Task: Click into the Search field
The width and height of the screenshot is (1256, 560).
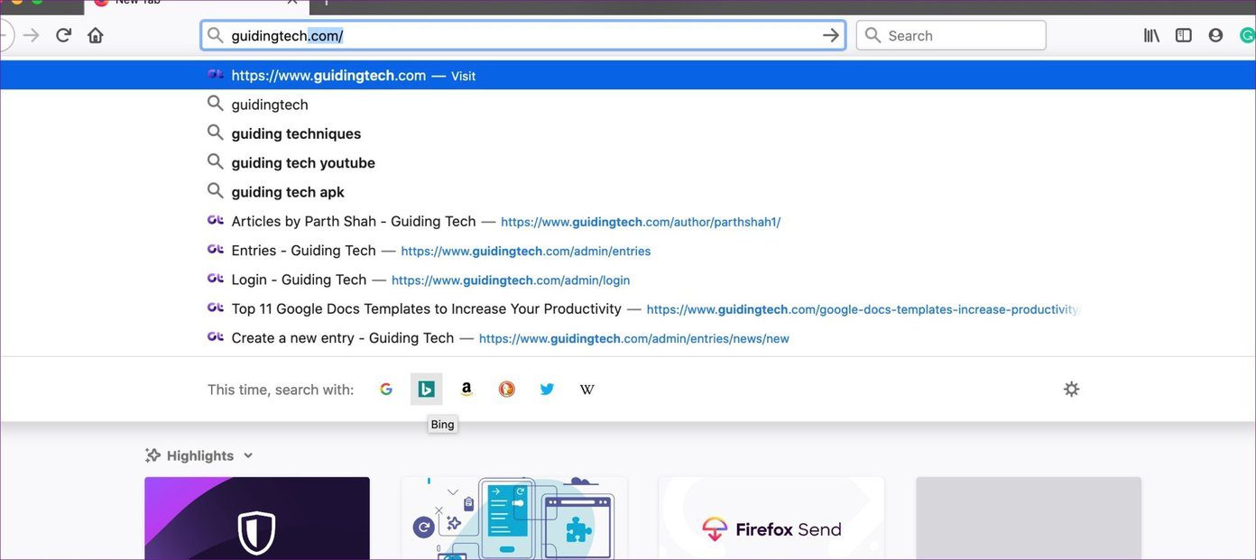Action: click(951, 35)
